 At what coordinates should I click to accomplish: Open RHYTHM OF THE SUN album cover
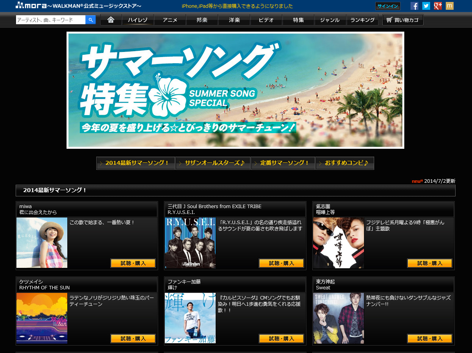[42, 318]
